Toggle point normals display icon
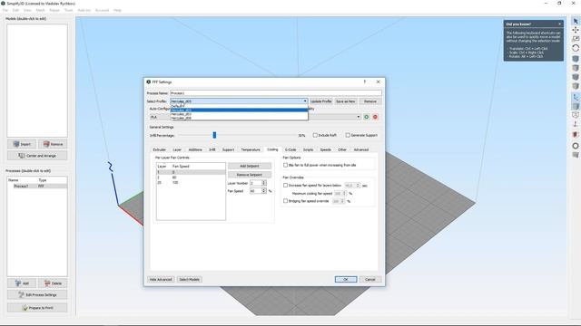This screenshot has height=326, width=581. point(576,125)
